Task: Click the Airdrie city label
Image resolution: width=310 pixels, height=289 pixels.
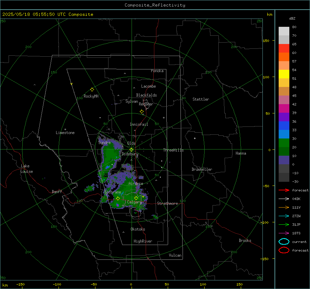Action: pos(136,184)
